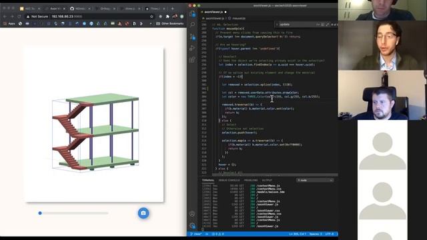Click Ln, Col indicator in status bar
This screenshot has width=427, height=240.
click(x=298, y=234)
